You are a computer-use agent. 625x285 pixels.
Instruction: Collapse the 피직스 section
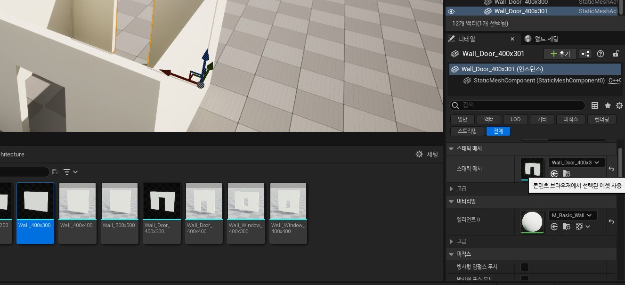[x=451, y=254]
